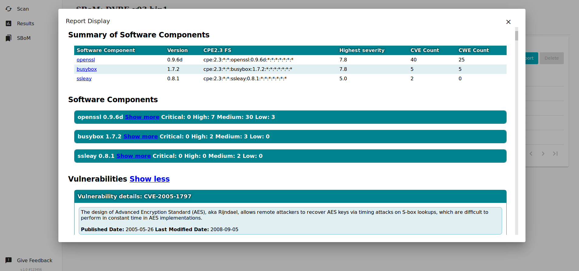Select the busybox CPE string cell
The height and width of the screenshot is (271, 579).
[x=248, y=69]
